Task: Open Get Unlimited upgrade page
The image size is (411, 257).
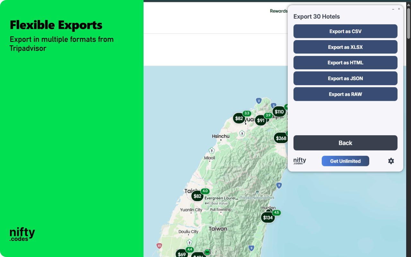Action: click(x=345, y=161)
